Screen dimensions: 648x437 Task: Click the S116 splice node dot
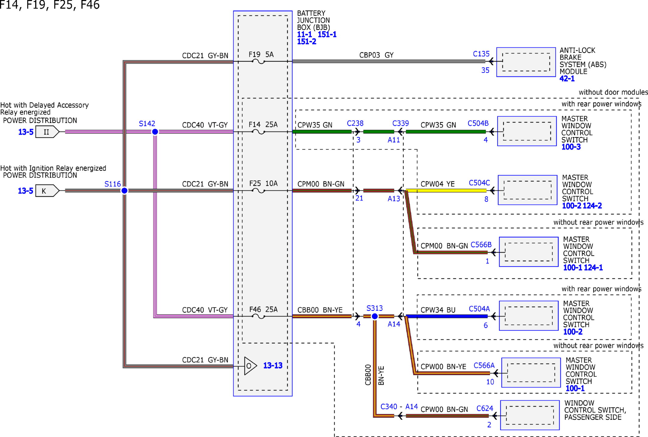124,191
